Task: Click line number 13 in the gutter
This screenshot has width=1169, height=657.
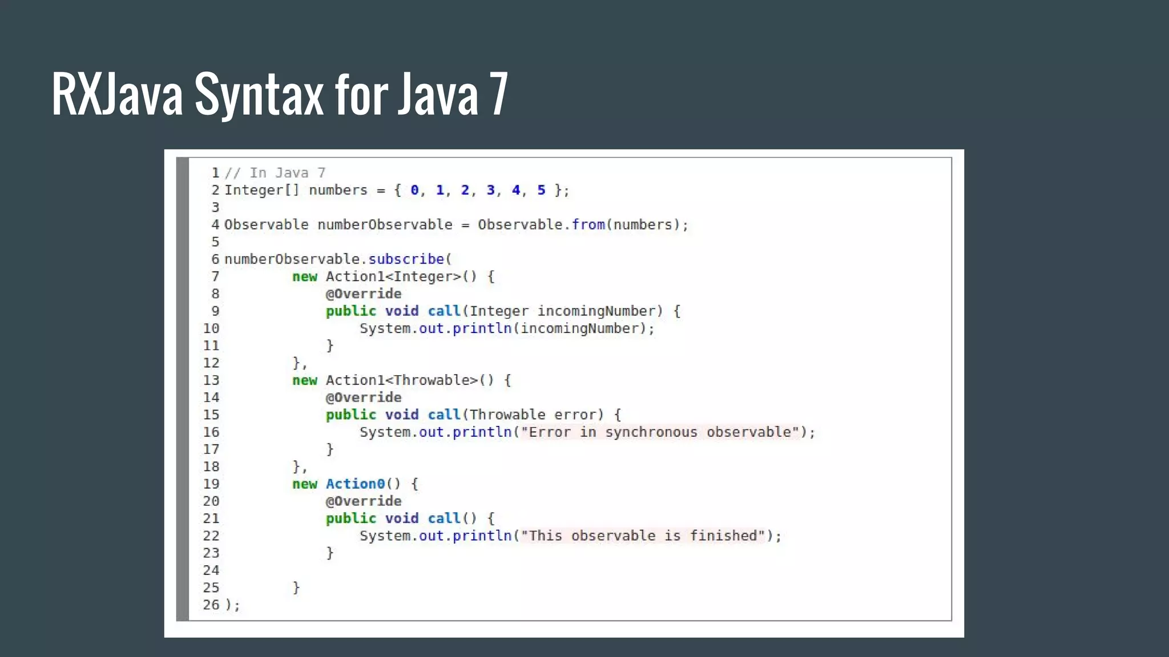Action: (x=211, y=380)
